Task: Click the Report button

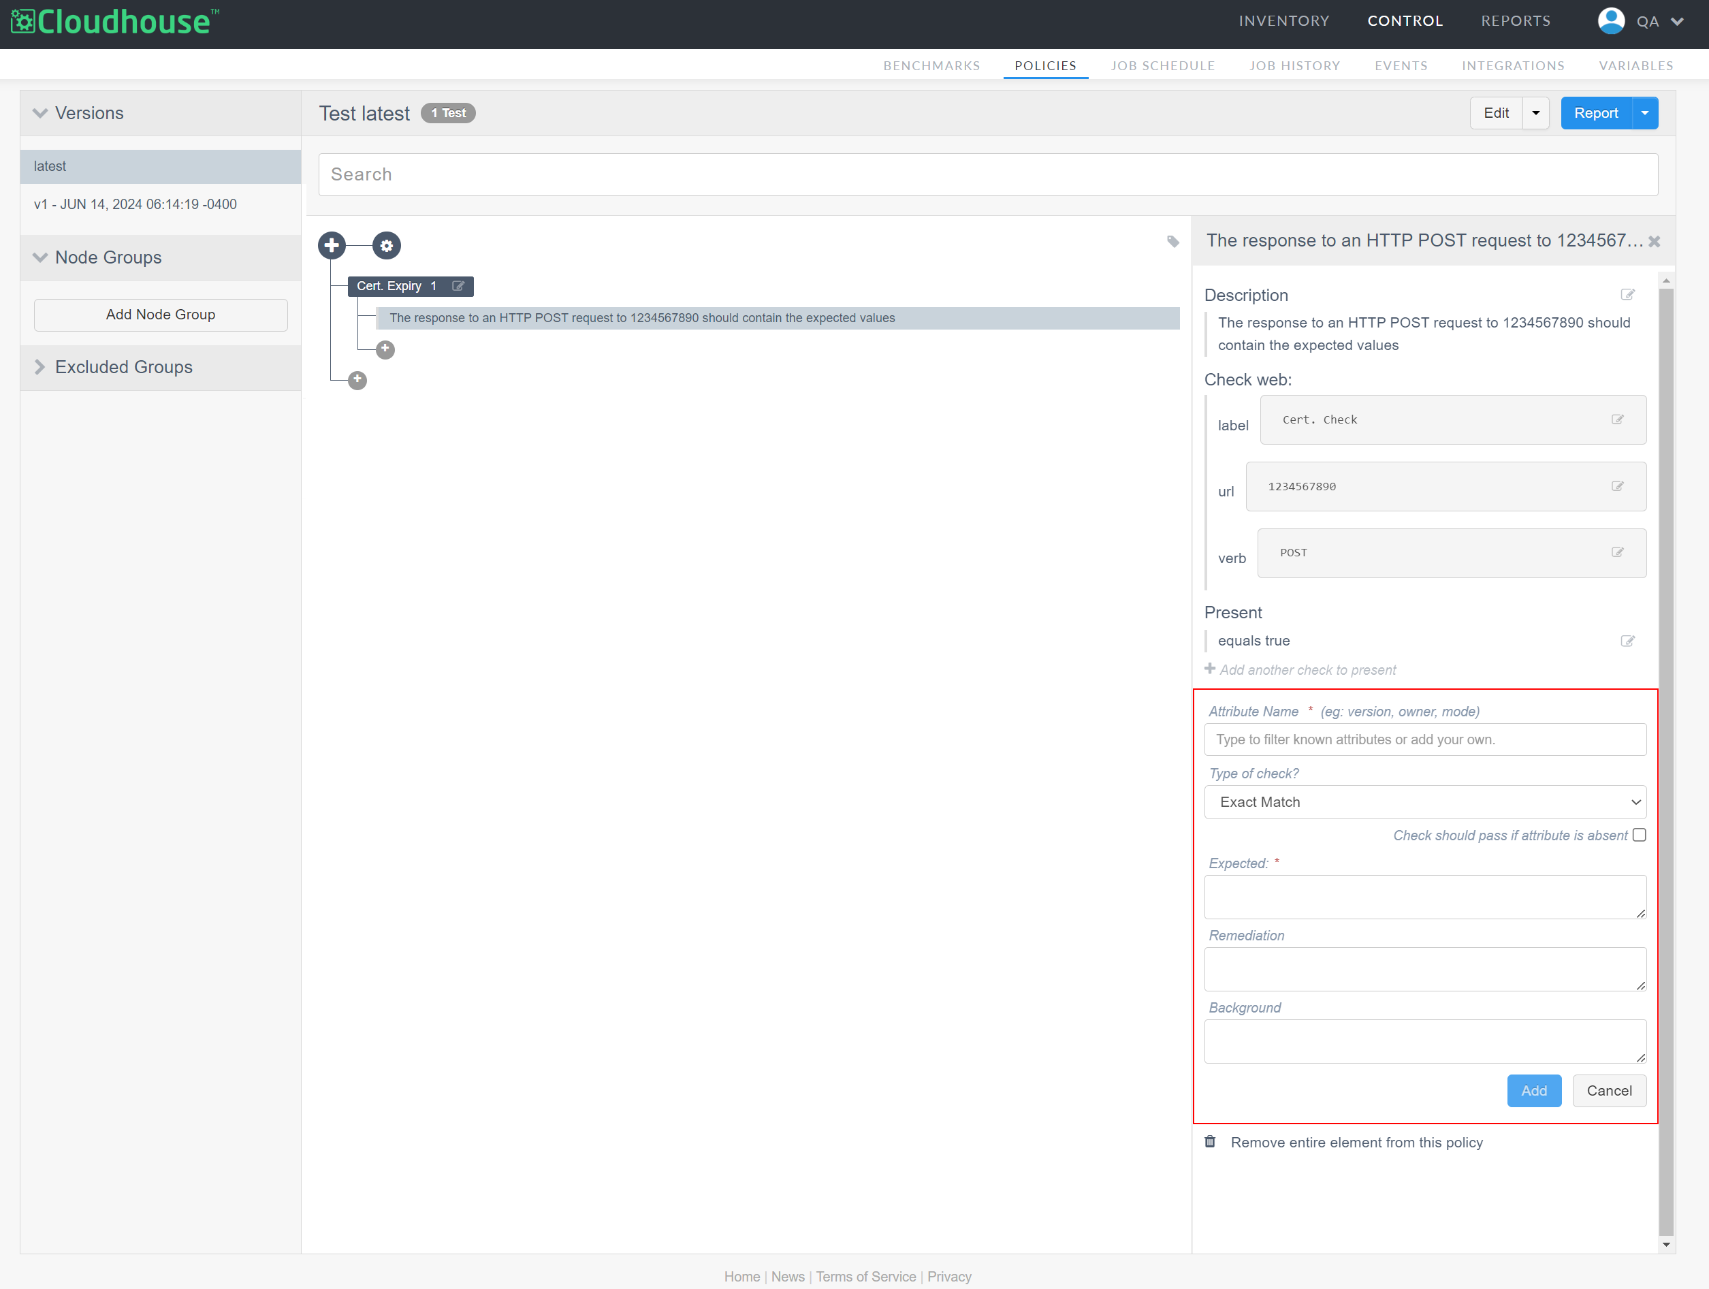Action: coord(1595,113)
